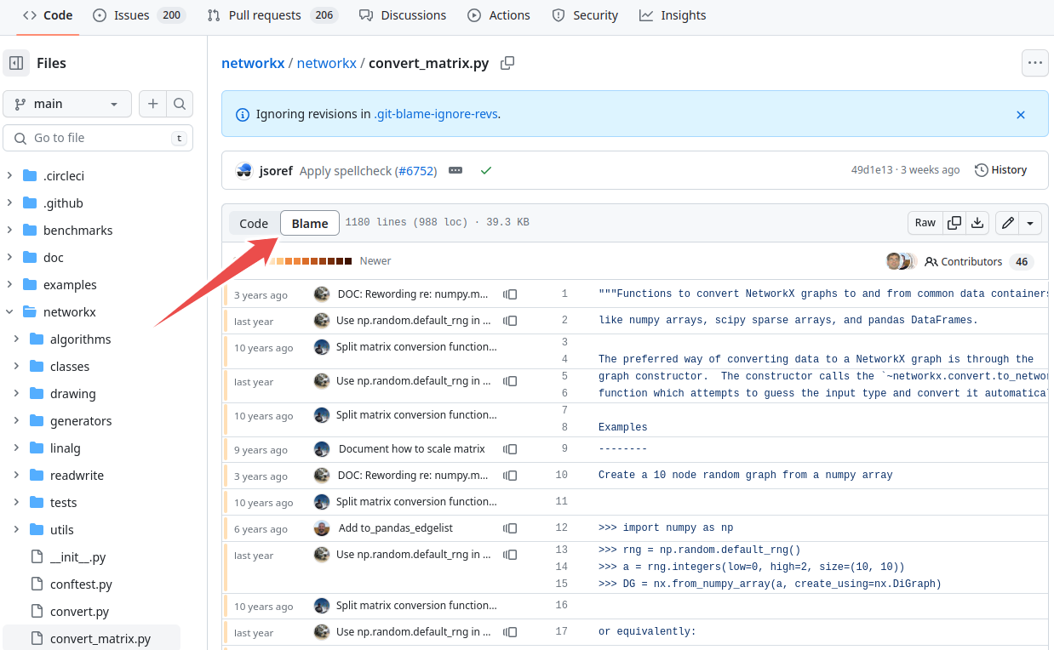Screen dimensions: 1054x650
Task: Click the plus icon to add a file
Action: pyautogui.click(x=152, y=104)
